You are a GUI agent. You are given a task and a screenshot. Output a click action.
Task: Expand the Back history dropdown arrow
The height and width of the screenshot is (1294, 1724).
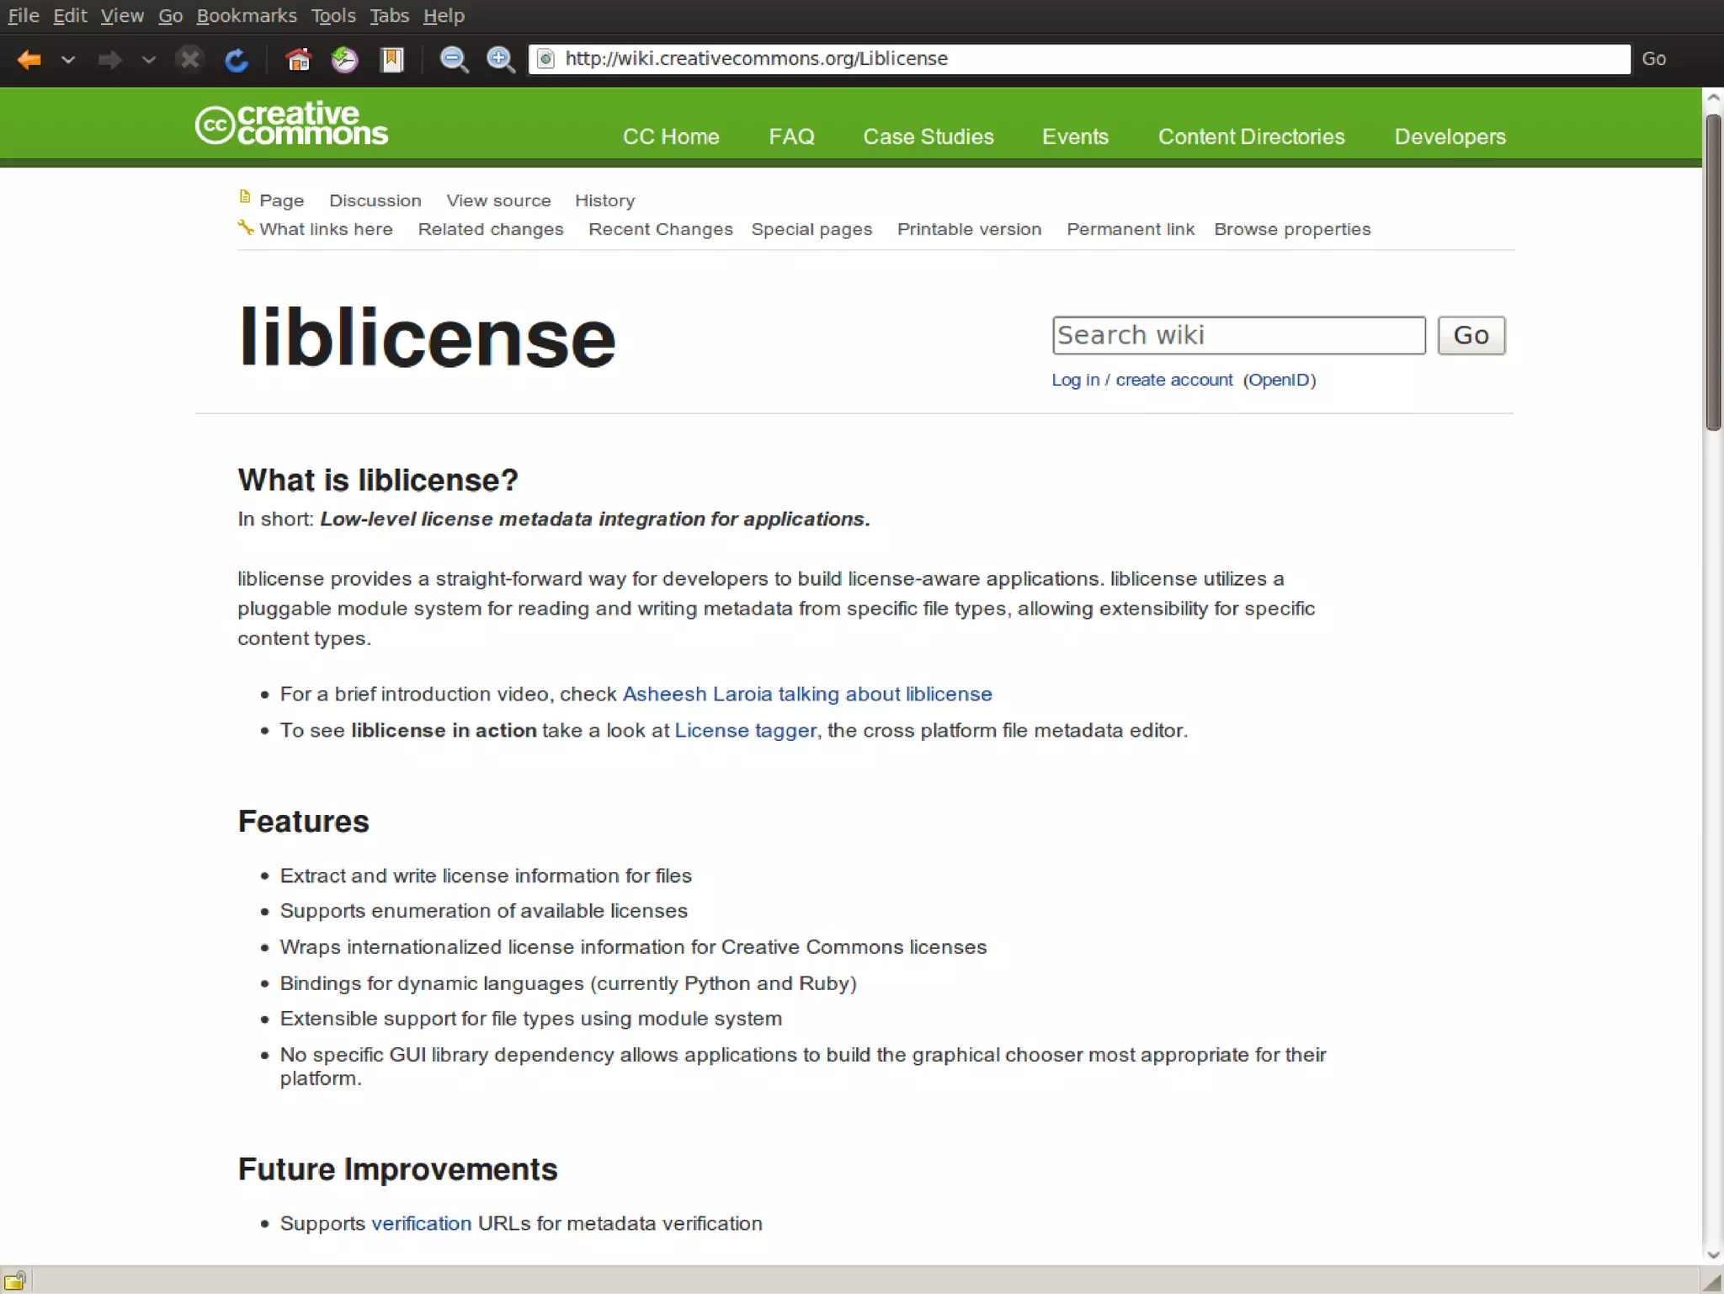click(x=69, y=60)
